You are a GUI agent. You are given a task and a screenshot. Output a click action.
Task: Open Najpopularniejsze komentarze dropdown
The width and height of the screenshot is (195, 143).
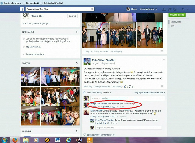click(150, 92)
